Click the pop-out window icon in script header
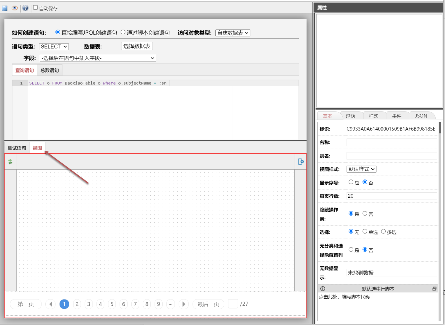The width and height of the screenshot is (445, 325). click(x=434, y=289)
